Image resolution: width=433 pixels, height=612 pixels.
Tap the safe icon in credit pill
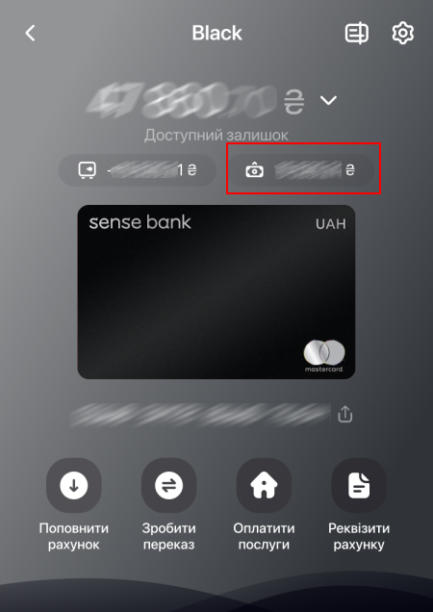(87, 170)
